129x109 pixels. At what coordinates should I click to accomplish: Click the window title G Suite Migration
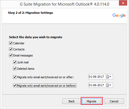pyautogui.click(x=64, y=4)
